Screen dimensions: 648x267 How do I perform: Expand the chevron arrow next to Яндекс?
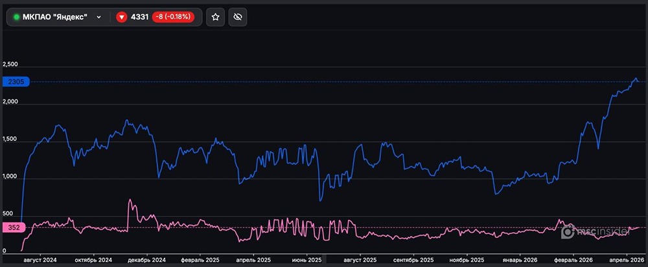click(x=98, y=17)
